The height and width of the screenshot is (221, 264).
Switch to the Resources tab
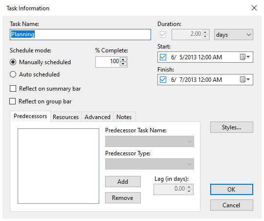[x=66, y=117]
